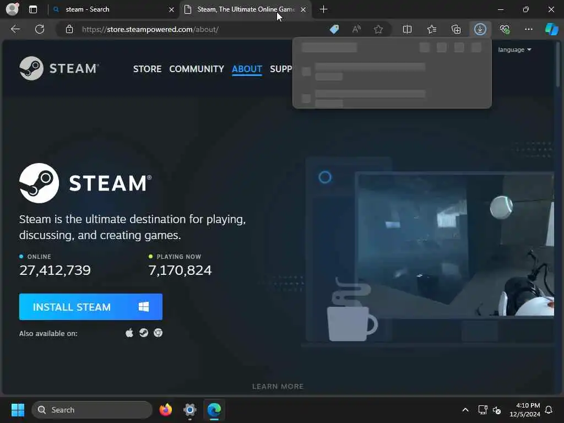Show hidden tray icons chevron

pos(465,410)
